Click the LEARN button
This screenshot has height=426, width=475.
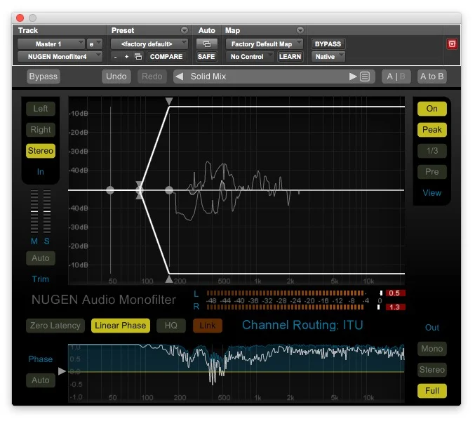(x=290, y=57)
